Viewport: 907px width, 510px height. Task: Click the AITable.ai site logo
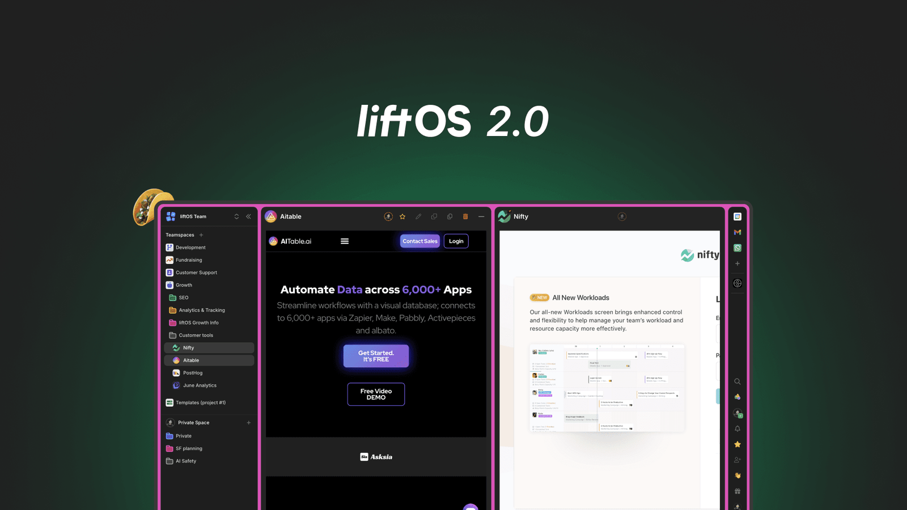click(290, 241)
